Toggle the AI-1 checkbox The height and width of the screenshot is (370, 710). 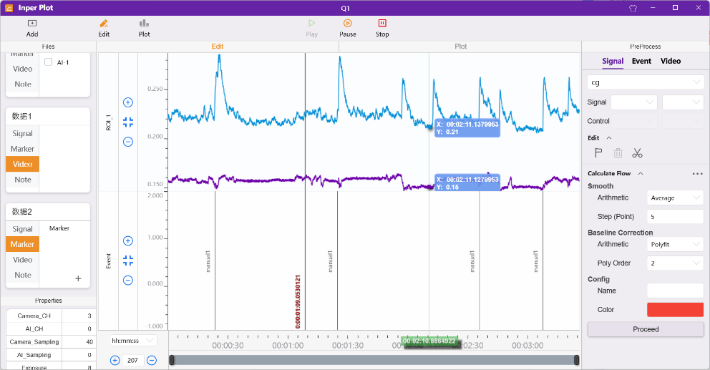coord(49,62)
